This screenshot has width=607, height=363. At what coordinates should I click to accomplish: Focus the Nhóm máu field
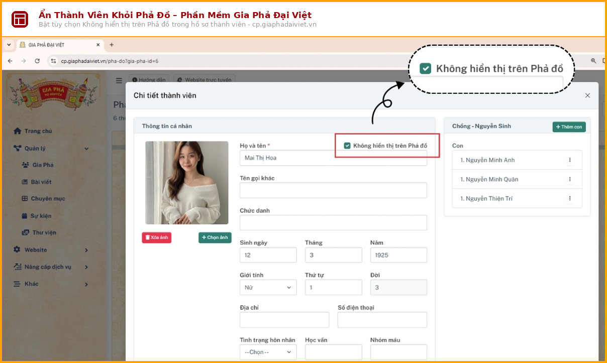[398, 352]
